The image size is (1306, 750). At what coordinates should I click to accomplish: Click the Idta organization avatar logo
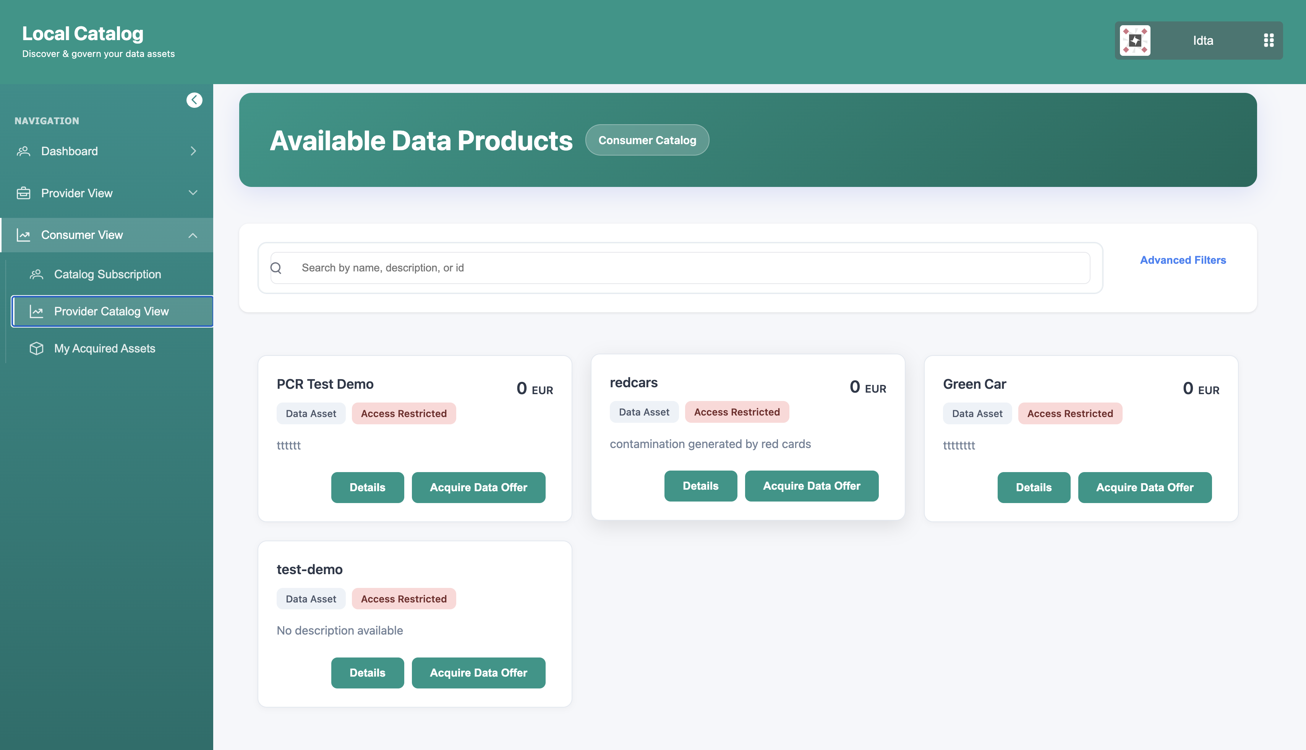click(x=1134, y=40)
